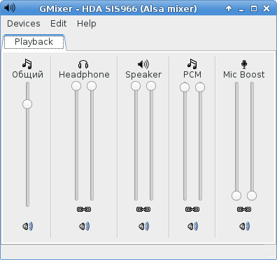Toggle Speaker channel link lock
The width and height of the screenshot is (277, 260).
tap(143, 209)
